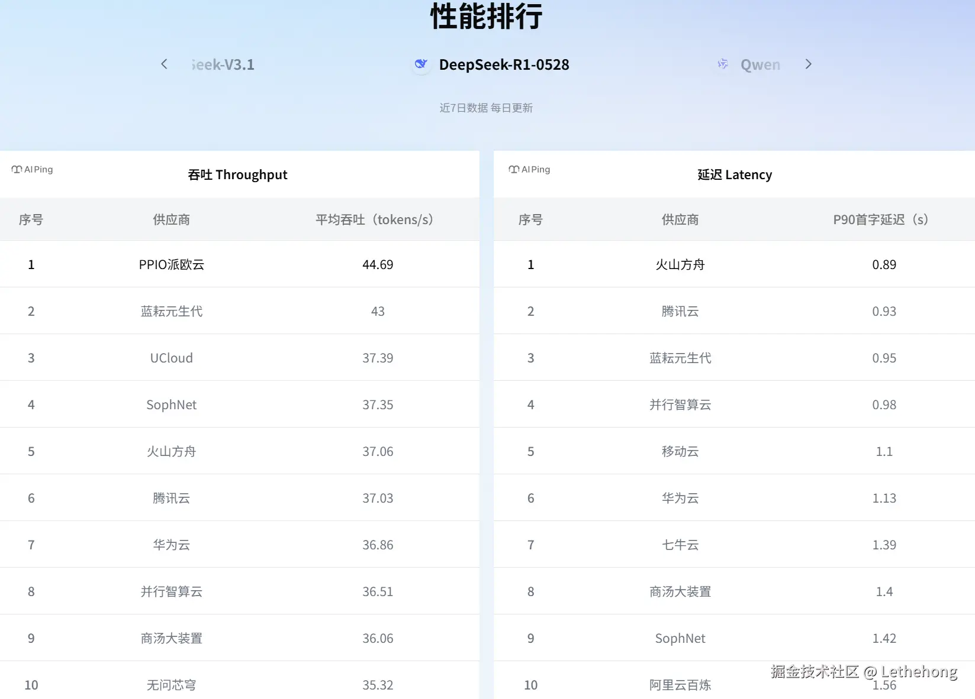Click throughput value 43
Screen dimensions: 975x699
[378, 311]
